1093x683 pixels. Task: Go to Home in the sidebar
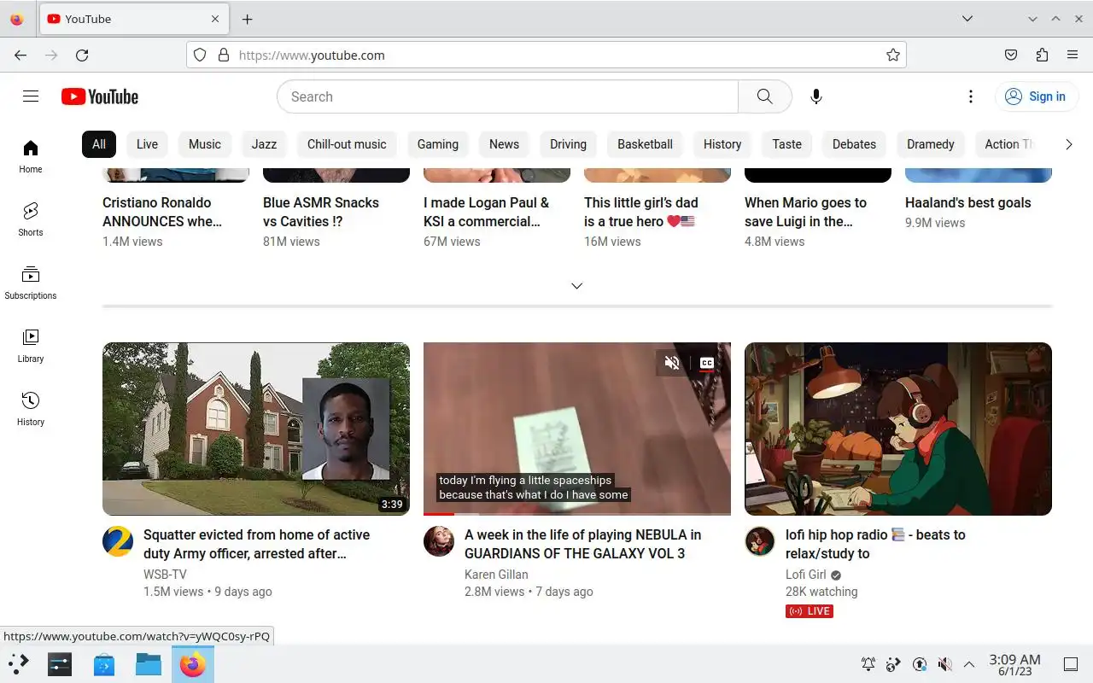(31, 156)
